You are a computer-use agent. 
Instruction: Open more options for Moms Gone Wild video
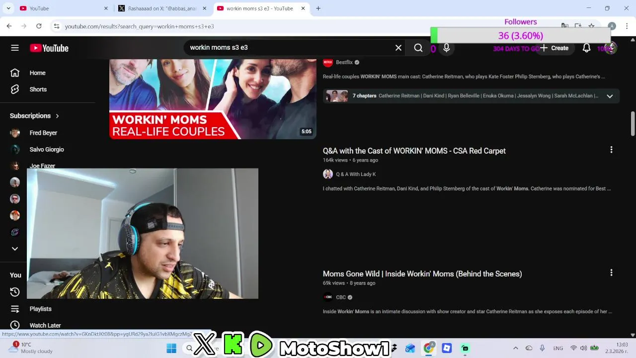pyautogui.click(x=611, y=272)
